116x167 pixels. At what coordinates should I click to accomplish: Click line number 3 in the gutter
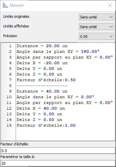tap(10, 57)
